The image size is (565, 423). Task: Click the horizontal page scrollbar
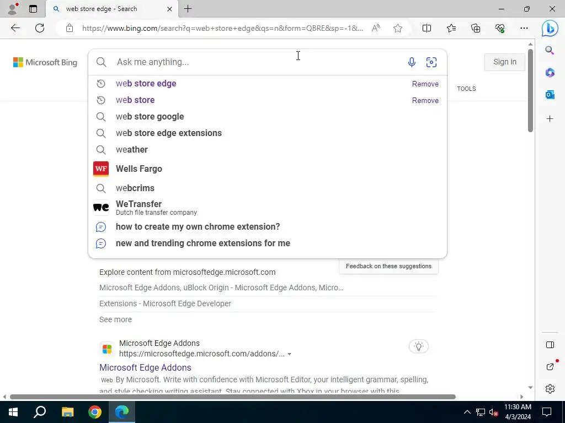point(233,397)
